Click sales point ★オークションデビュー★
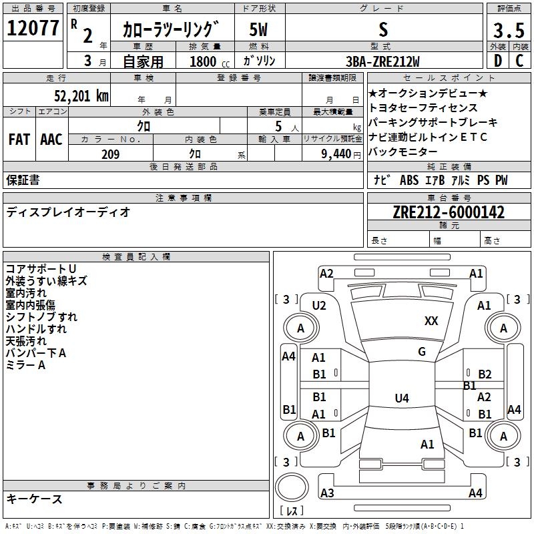The width and height of the screenshot is (534, 534). (x=428, y=93)
